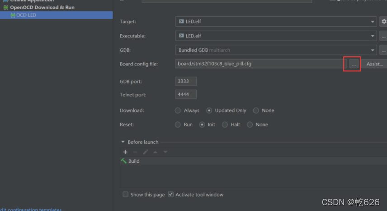The width and height of the screenshot is (387, 211).
Task: Open Edit configuration templates link
Action: tap(31, 209)
